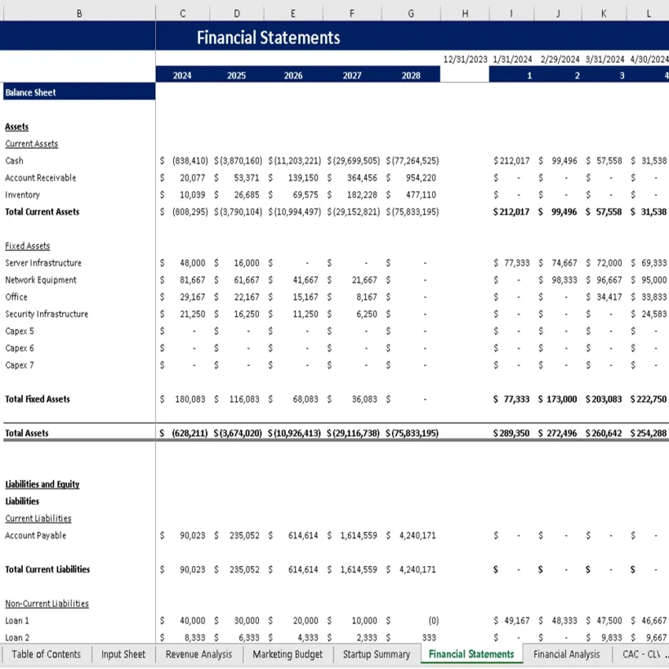Select the Total Current Assets label

43,212
